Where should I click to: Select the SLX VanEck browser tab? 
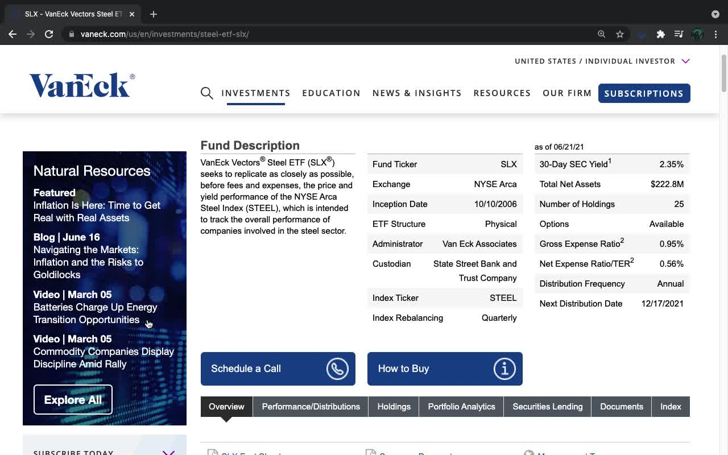tap(73, 14)
